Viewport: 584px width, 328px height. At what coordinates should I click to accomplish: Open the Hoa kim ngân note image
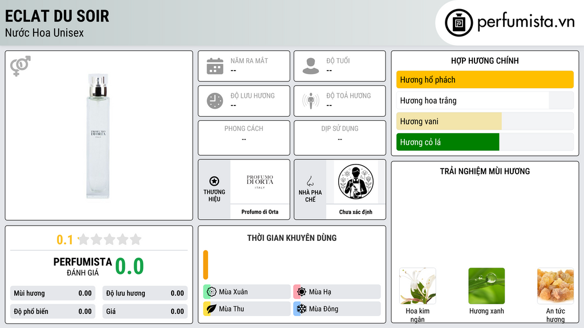417,286
